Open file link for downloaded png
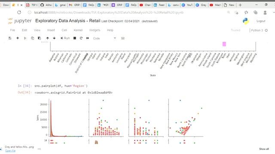Screen dimensions: 275x154 click(x=10, y=151)
